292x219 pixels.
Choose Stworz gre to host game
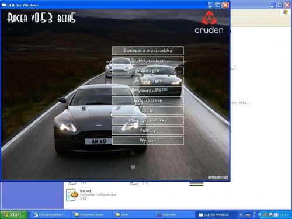pos(148,71)
